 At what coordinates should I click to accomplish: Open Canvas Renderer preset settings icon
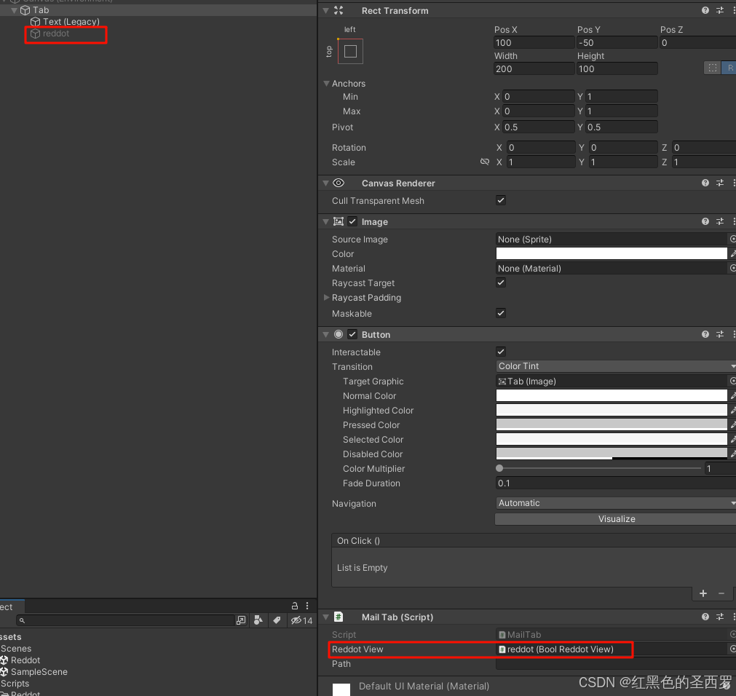tap(720, 183)
